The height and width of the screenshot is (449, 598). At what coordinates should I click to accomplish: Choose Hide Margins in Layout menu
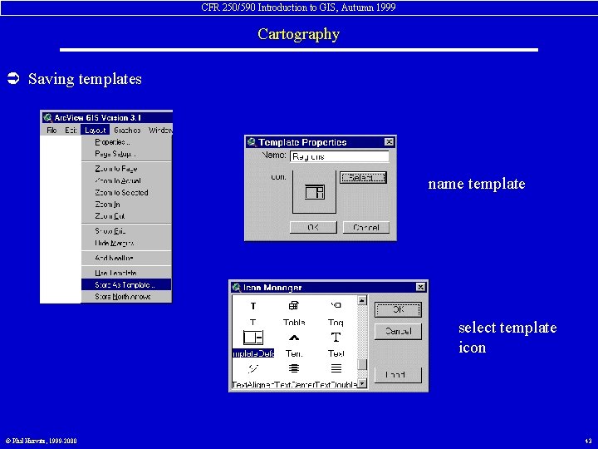126,243
